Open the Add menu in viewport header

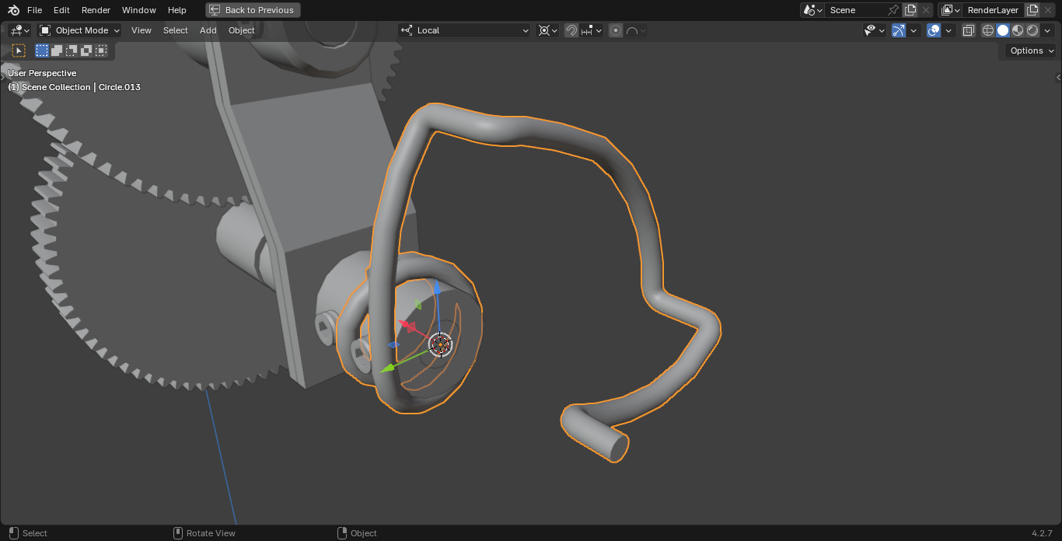coord(208,30)
